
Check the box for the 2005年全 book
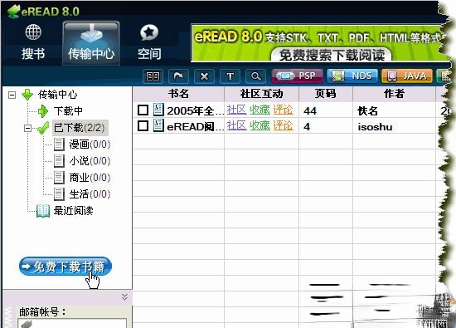[x=143, y=110]
